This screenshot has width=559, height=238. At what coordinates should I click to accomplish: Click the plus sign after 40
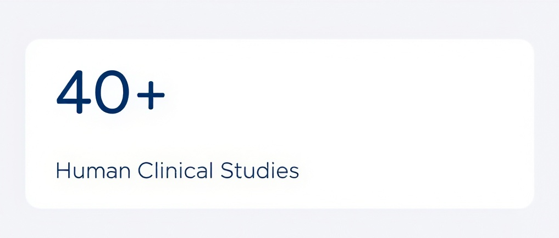click(151, 95)
